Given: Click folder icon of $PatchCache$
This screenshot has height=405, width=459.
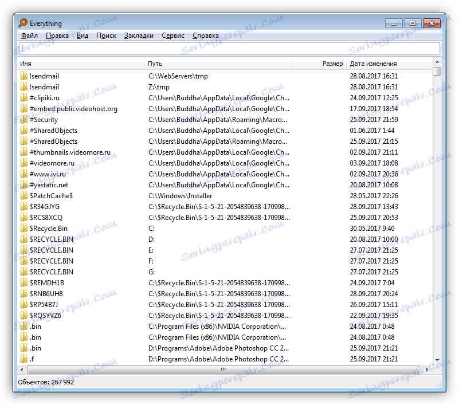Looking at the screenshot, I should [x=23, y=196].
